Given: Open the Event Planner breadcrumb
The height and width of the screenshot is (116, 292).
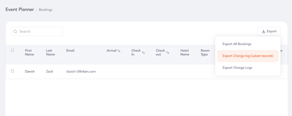Looking at the screenshot, I should pos(20,9).
